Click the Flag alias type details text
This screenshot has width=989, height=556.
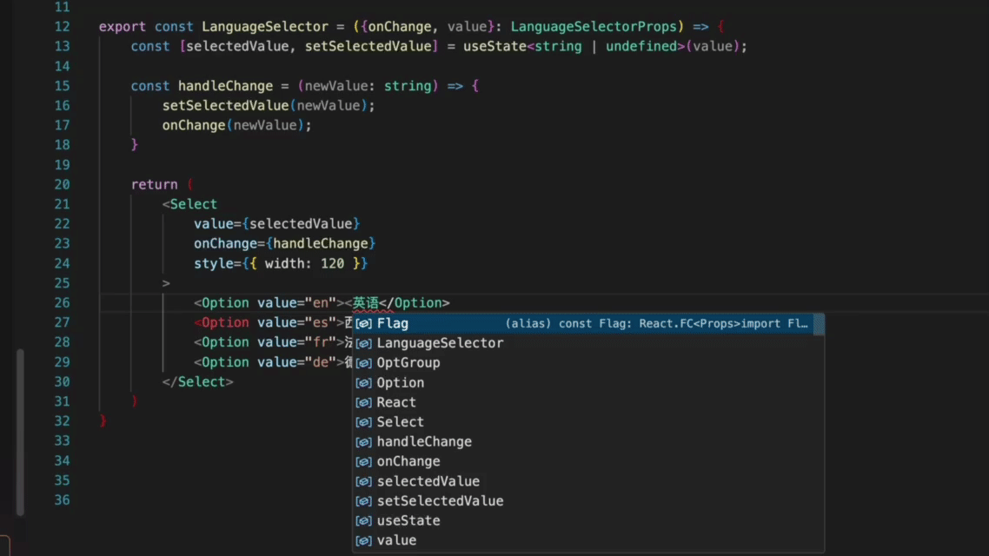(656, 323)
